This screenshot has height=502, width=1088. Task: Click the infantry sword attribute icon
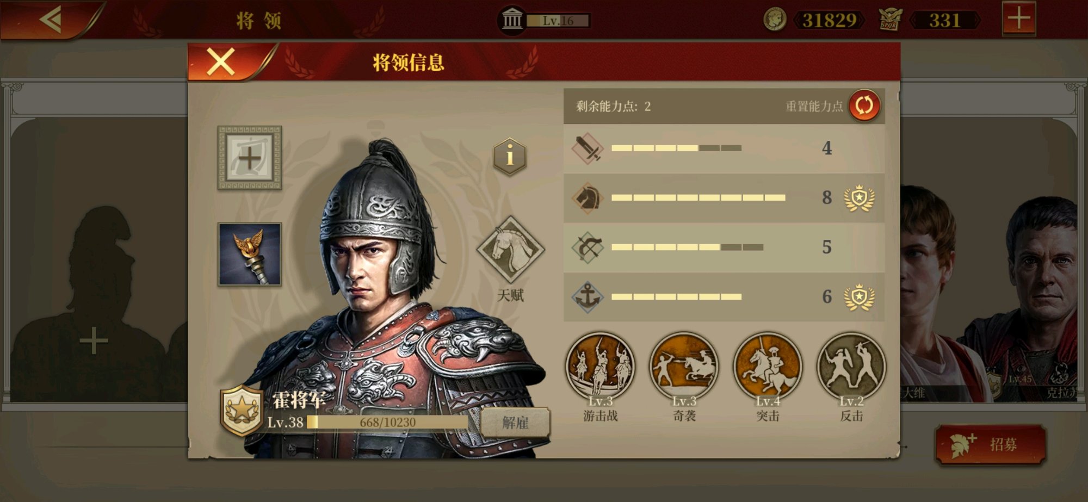click(x=588, y=148)
